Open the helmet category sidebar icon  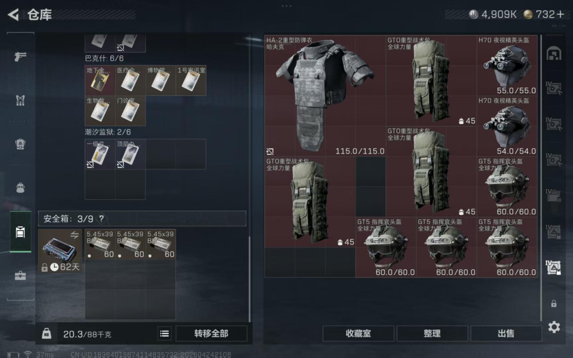tap(20, 144)
